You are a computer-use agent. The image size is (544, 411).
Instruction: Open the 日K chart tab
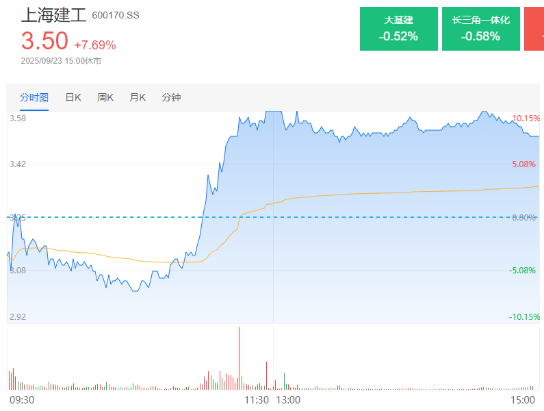click(x=73, y=97)
